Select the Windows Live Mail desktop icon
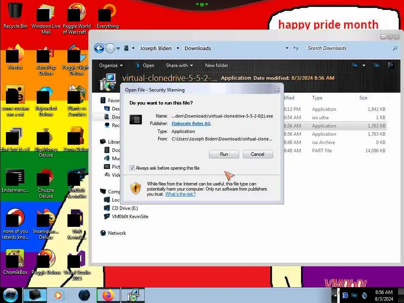The height and width of the screenshot is (303, 404). point(46,19)
